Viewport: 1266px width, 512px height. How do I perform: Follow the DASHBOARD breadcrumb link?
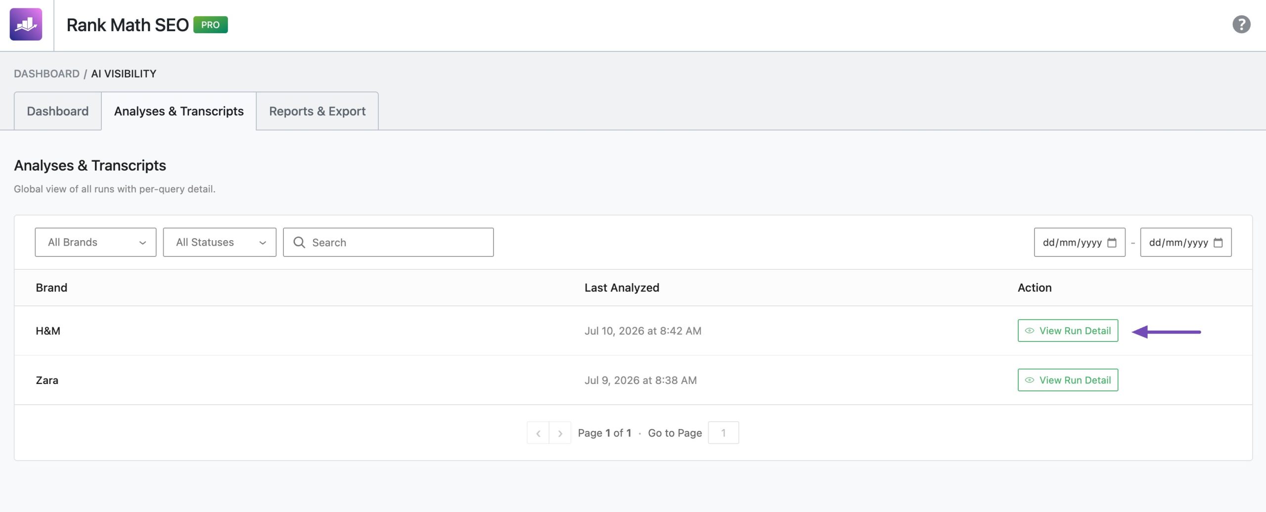tap(46, 74)
